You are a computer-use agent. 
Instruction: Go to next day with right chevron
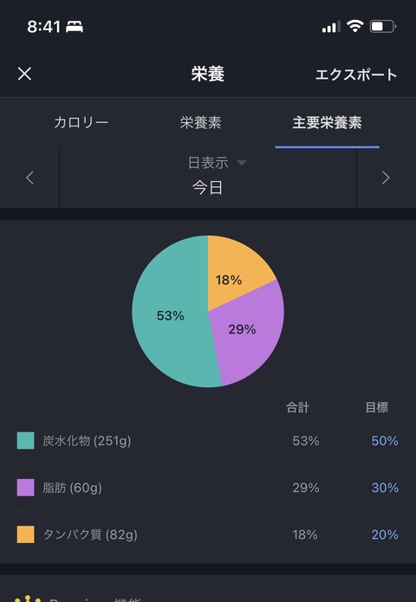(x=386, y=178)
